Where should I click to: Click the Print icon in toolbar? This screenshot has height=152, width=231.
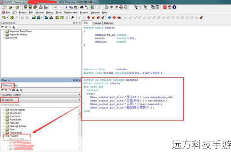click(x=41, y=7)
